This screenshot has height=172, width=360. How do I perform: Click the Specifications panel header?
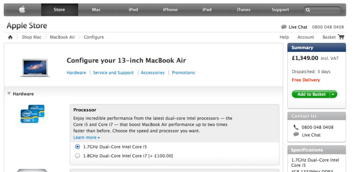pos(317,150)
